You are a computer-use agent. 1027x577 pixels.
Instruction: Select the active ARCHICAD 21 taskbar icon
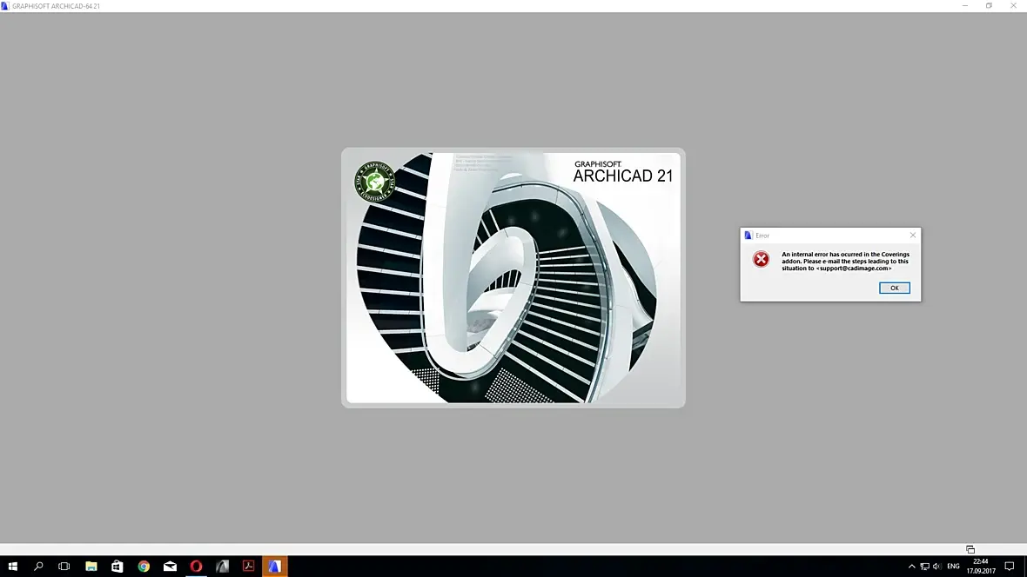(274, 566)
